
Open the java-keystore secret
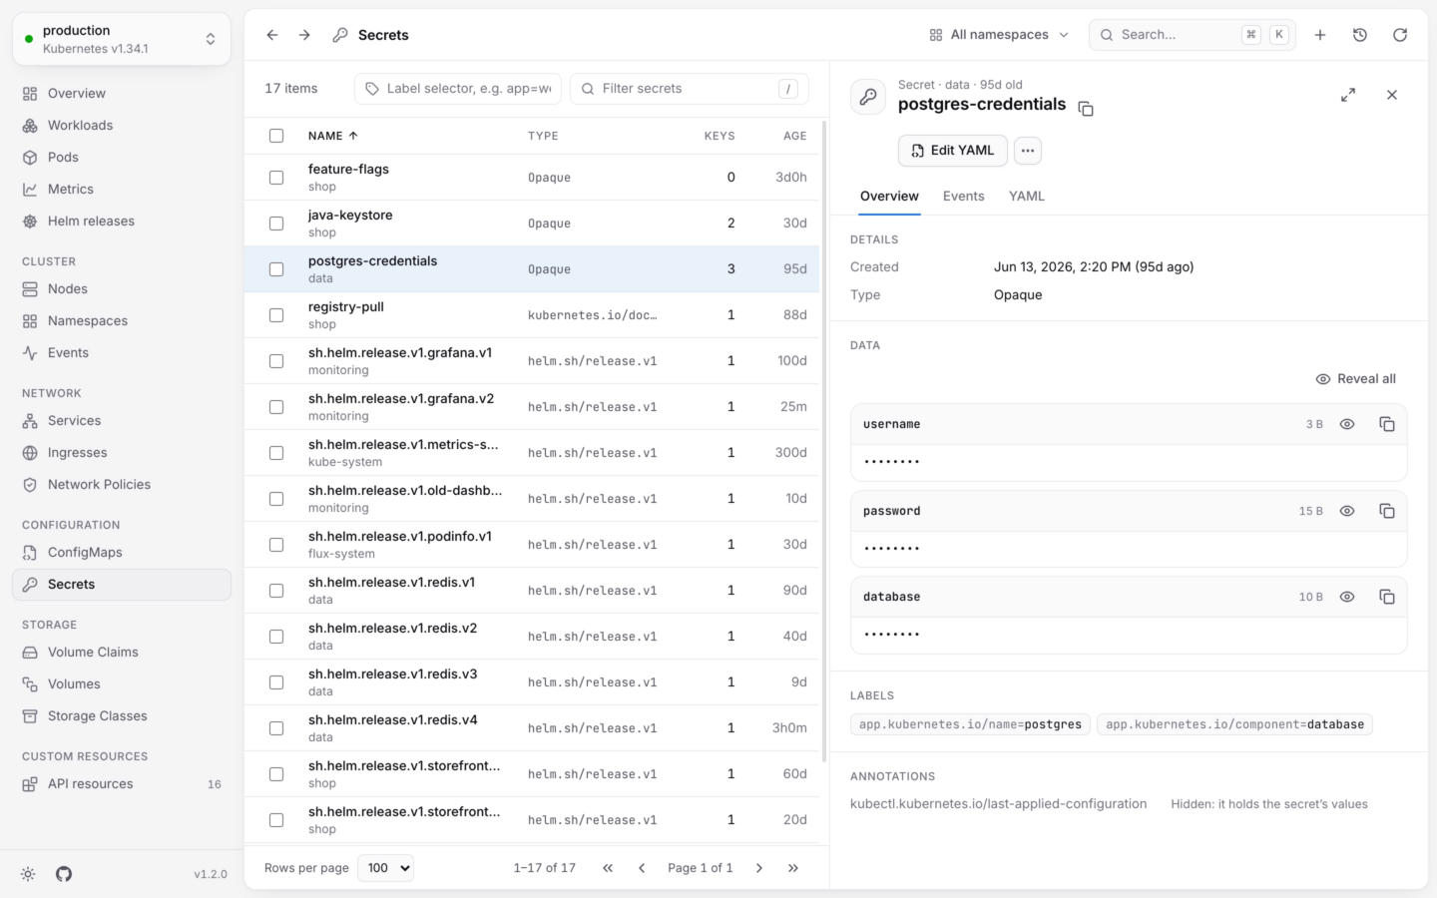(532, 224)
